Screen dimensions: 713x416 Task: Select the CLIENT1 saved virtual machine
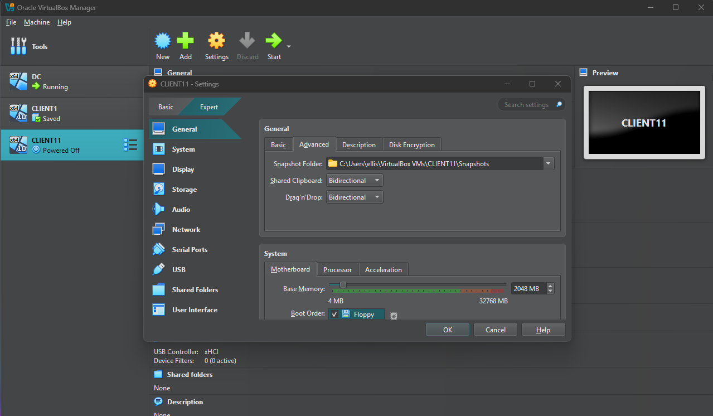(74, 113)
